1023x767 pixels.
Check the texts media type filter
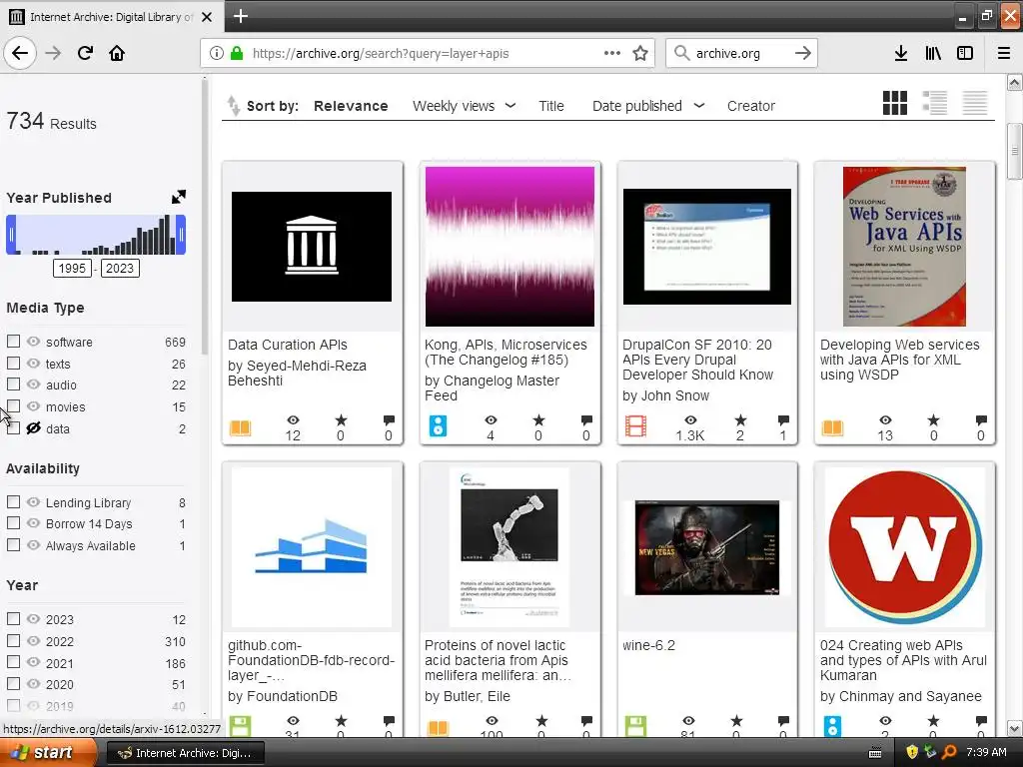click(x=13, y=363)
